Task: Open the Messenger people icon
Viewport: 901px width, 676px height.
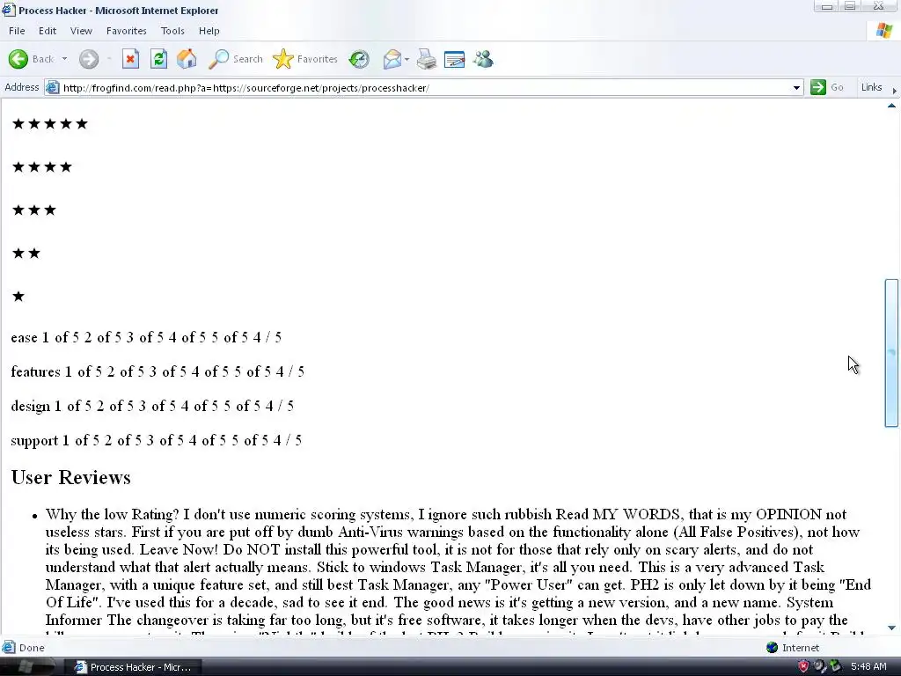Action: 483,59
